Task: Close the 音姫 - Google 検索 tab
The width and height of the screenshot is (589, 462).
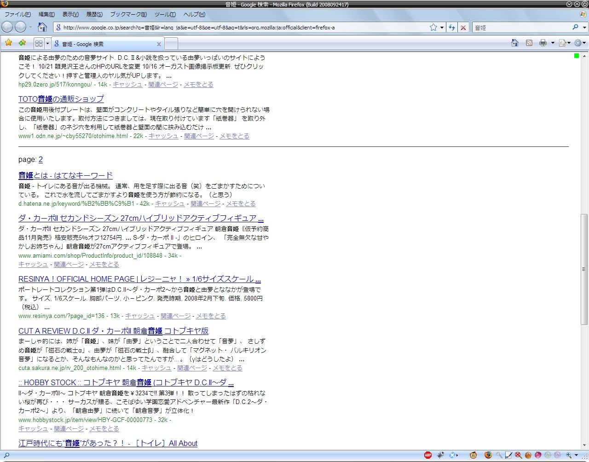Action: pyautogui.click(x=159, y=44)
